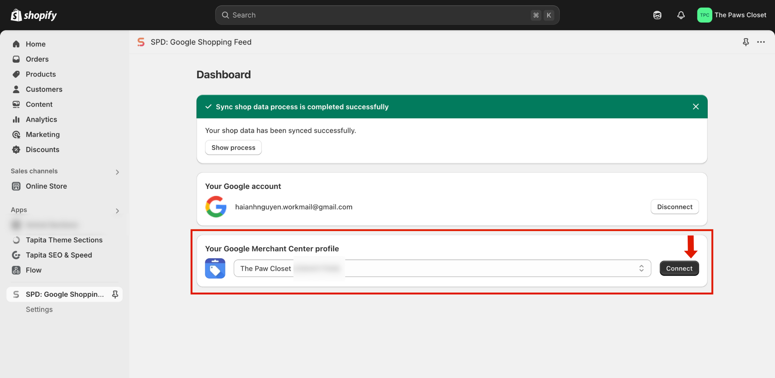Viewport: 775px width, 378px height.
Task: Go to Home
Action: pyautogui.click(x=36, y=44)
